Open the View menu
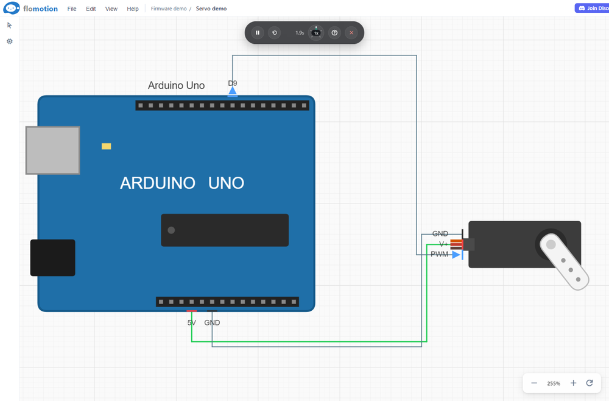The height and width of the screenshot is (401, 609). 111,9
